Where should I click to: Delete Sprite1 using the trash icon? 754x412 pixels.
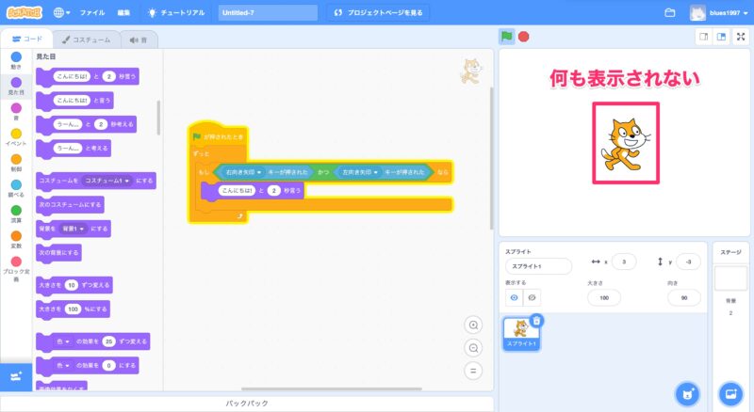click(x=536, y=321)
